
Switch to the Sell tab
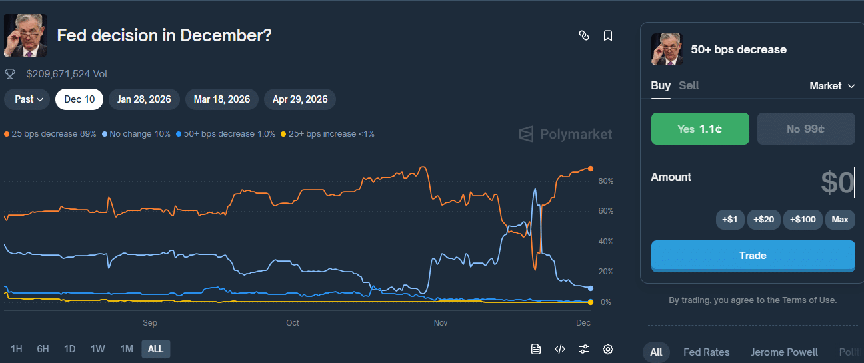point(689,85)
